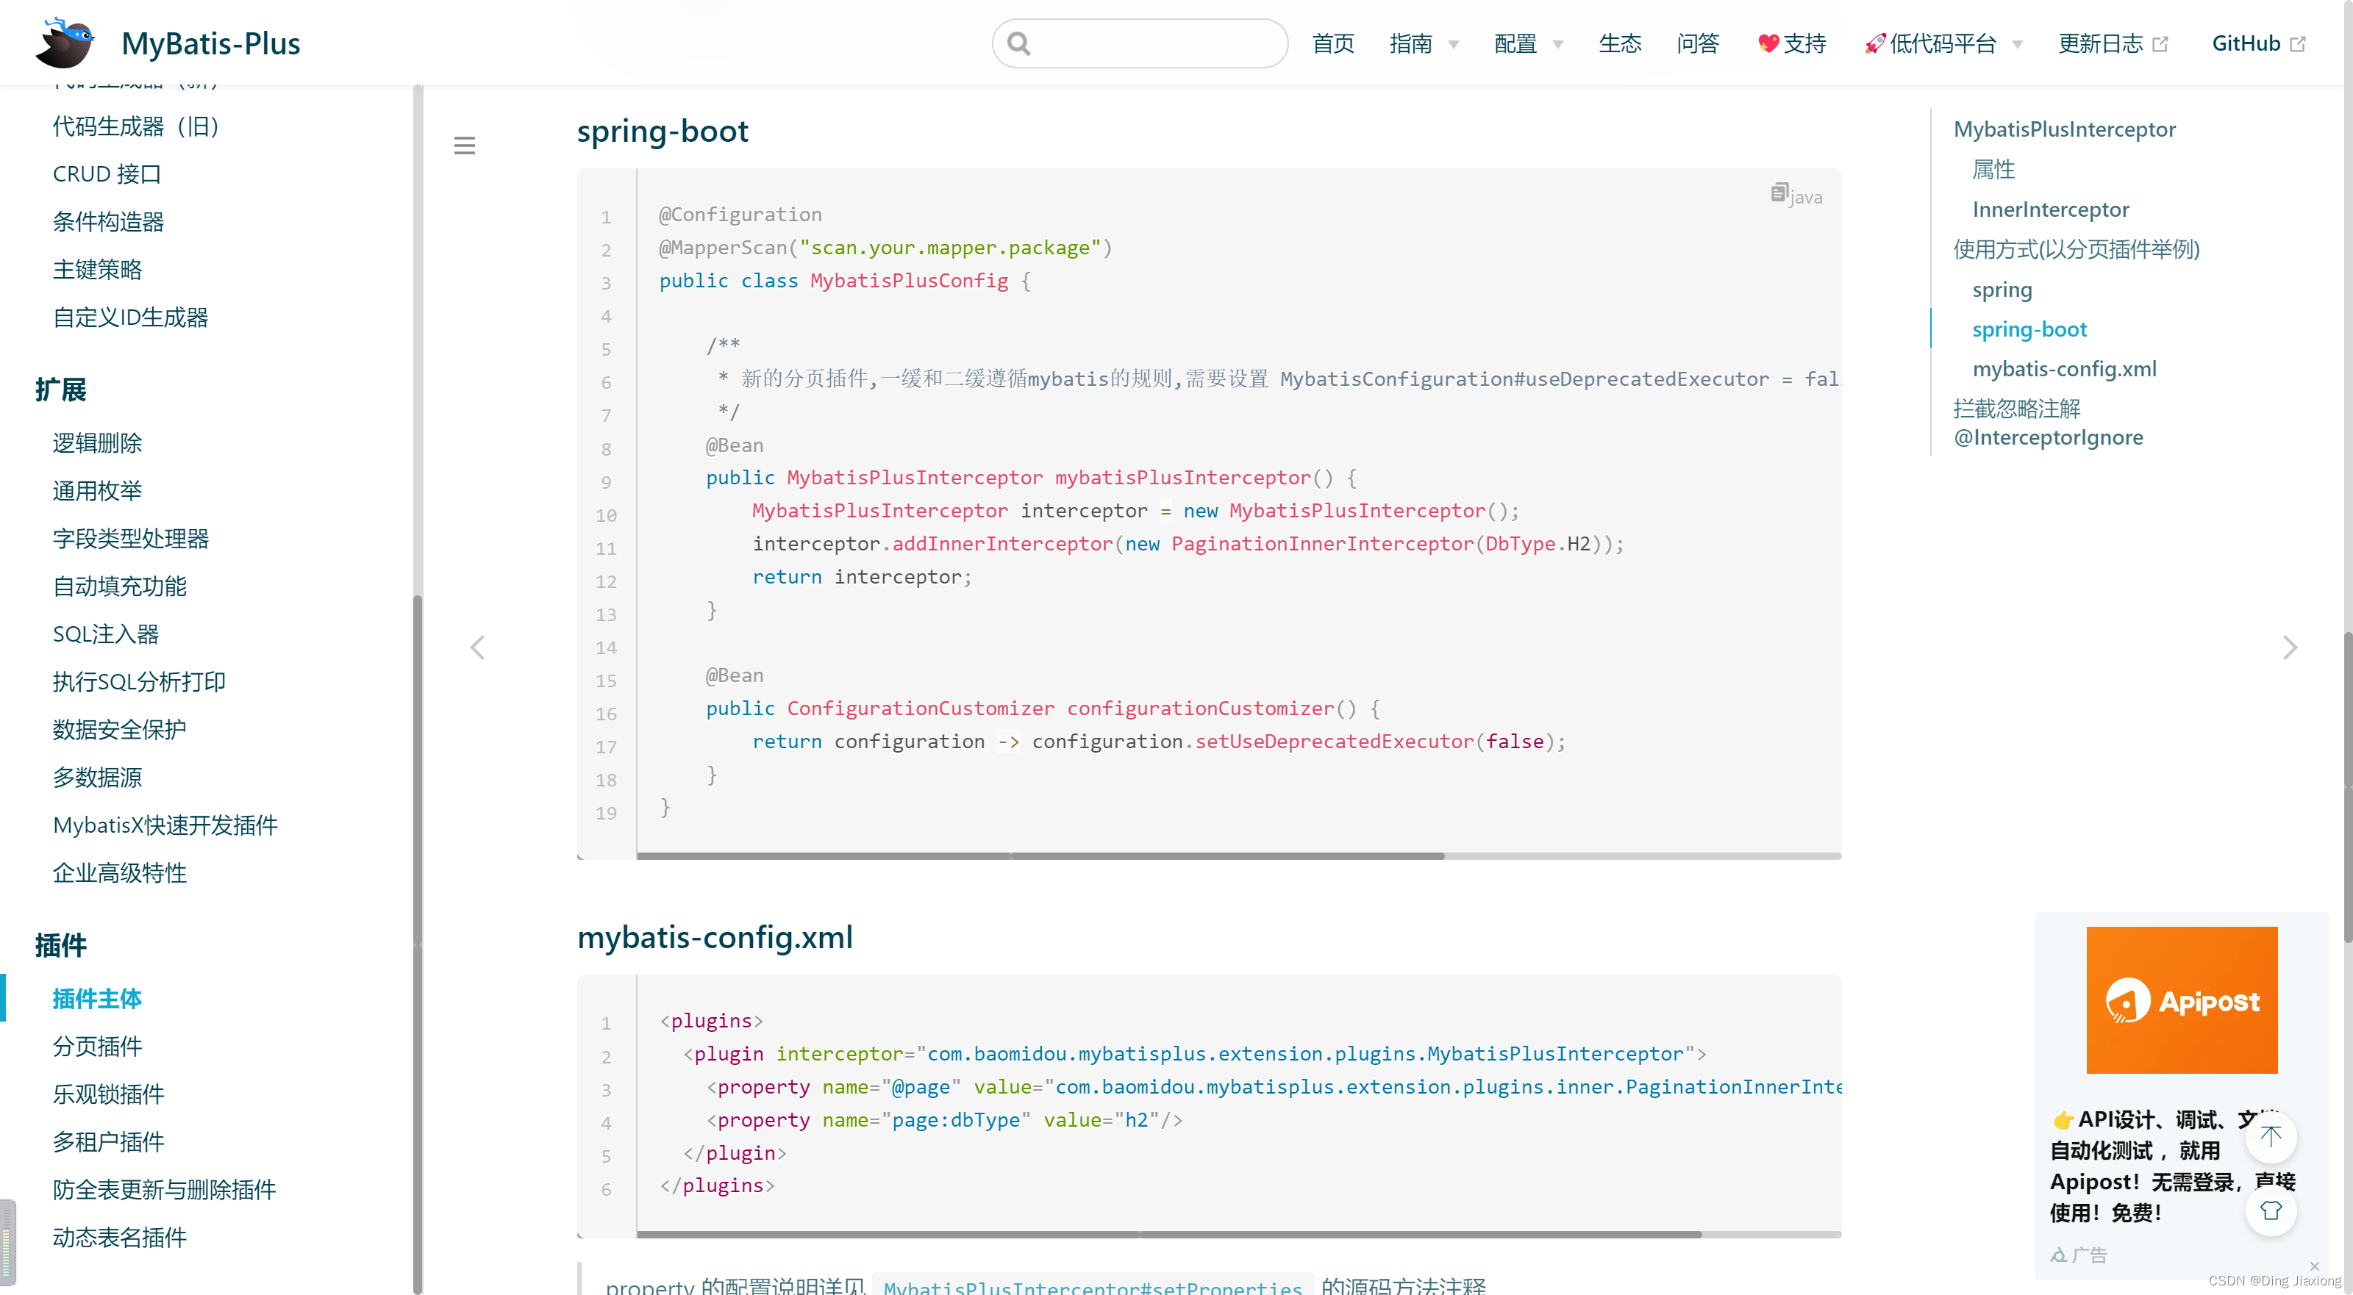Image resolution: width=2353 pixels, height=1295 pixels.
Task: Click the shirt theme icon button
Action: coord(2270,1210)
